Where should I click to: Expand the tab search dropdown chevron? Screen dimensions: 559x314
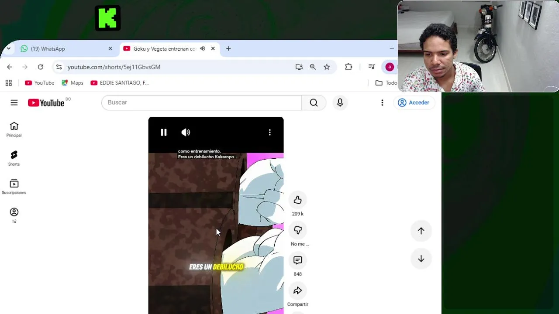click(x=9, y=48)
